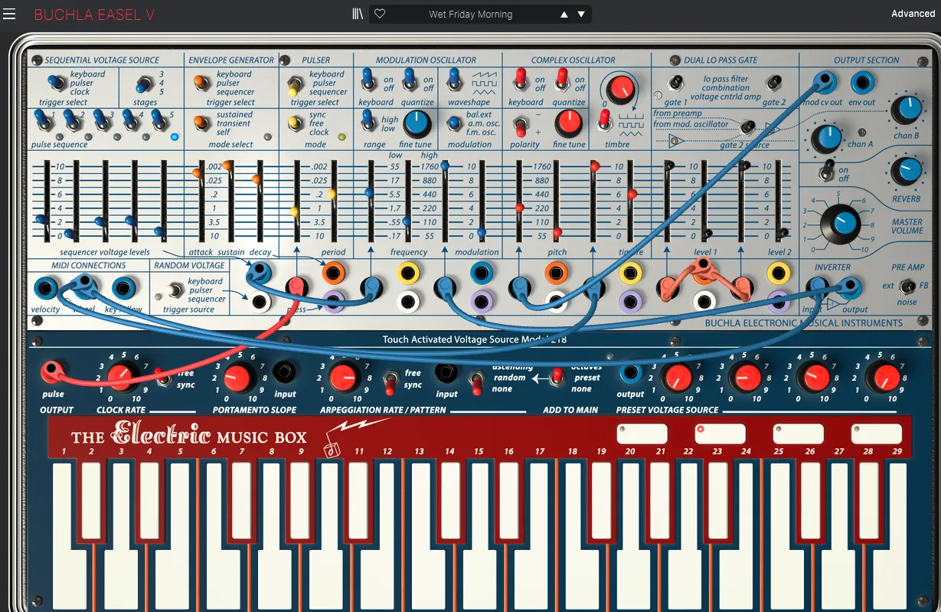Open the Wet Friday Morning preset name
941x612 pixels.
(x=471, y=14)
